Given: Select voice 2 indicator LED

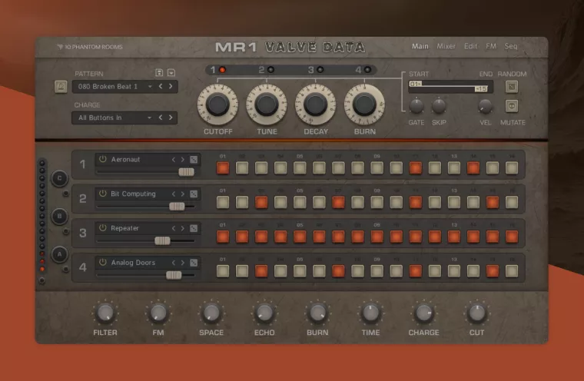Looking at the screenshot, I should [x=270, y=70].
